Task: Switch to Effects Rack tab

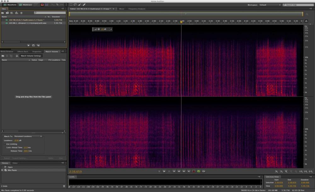Action: pyautogui.click(x=23, y=52)
